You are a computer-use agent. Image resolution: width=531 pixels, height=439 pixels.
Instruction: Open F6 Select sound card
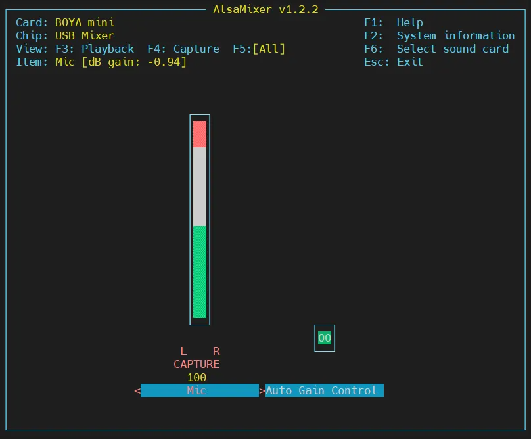[x=436, y=49]
